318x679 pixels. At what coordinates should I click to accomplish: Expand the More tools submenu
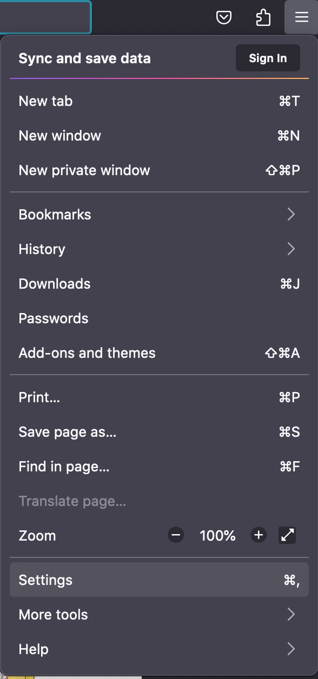click(x=159, y=615)
